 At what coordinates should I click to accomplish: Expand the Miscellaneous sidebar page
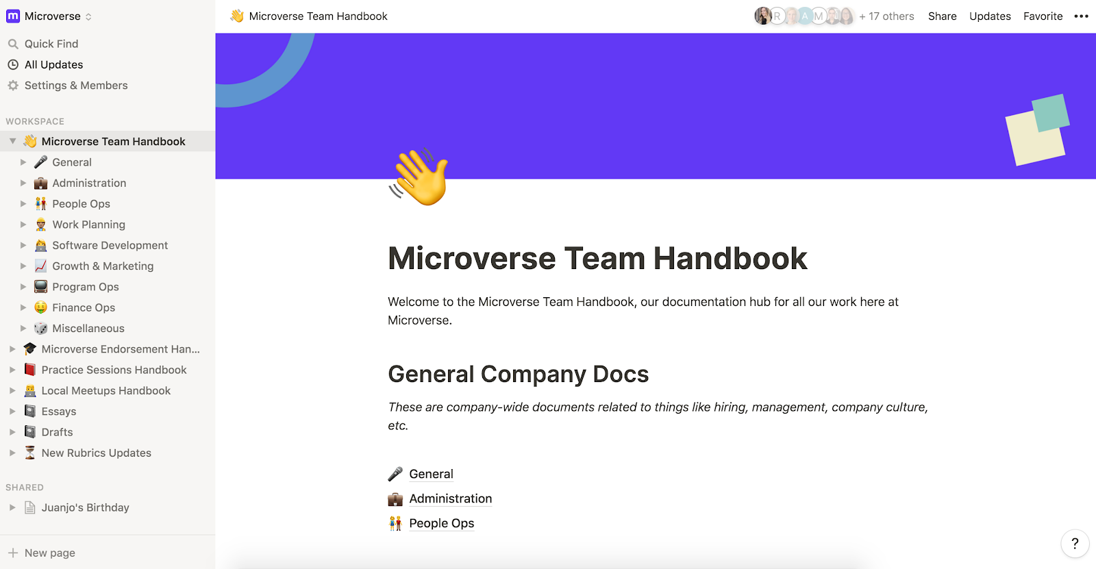(x=23, y=328)
